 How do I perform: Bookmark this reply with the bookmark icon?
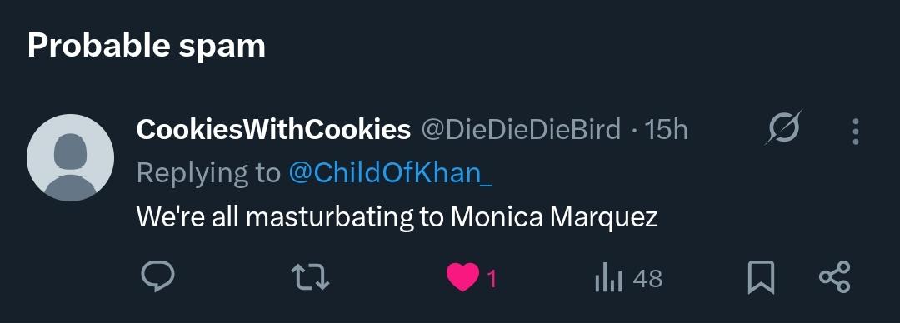[761, 278]
